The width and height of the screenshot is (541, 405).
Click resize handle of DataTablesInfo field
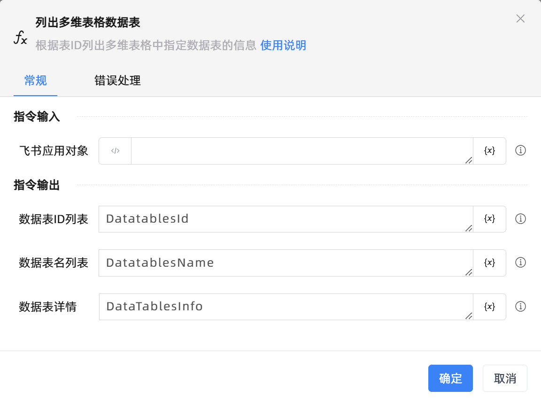[x=469, y=316]
